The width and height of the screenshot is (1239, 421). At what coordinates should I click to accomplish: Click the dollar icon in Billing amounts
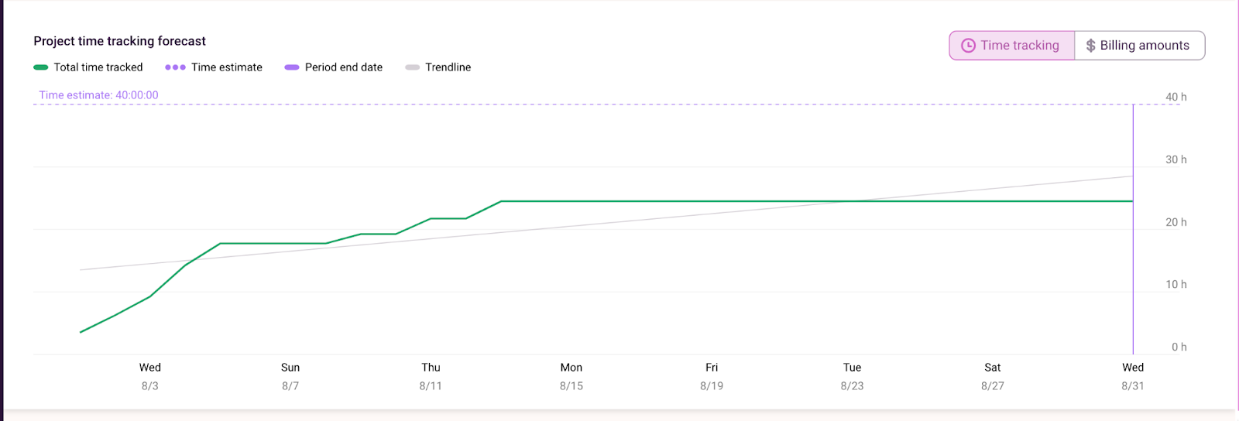1090,46
